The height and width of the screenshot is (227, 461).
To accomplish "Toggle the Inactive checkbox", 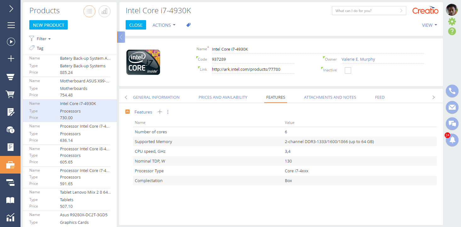I will pyautogui.click(x=348, y=70).
